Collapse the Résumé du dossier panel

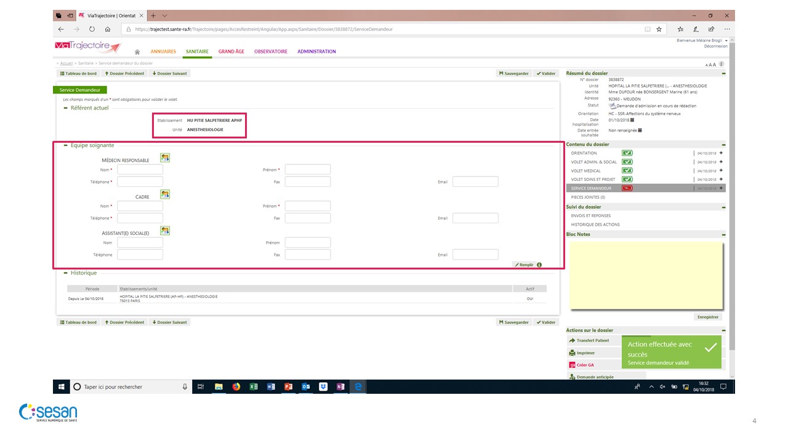[723, 74]
